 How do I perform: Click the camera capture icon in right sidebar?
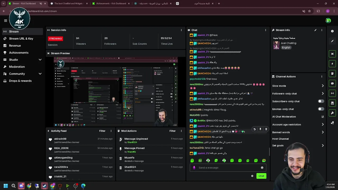pyautogui.click(x=332, y=54)
